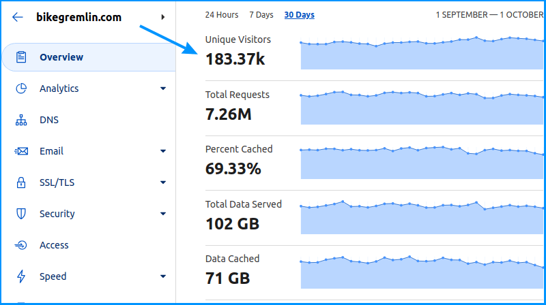Expand the SSL/TLS submenu arrow
The image size is (546, 305).
[163, 182]
